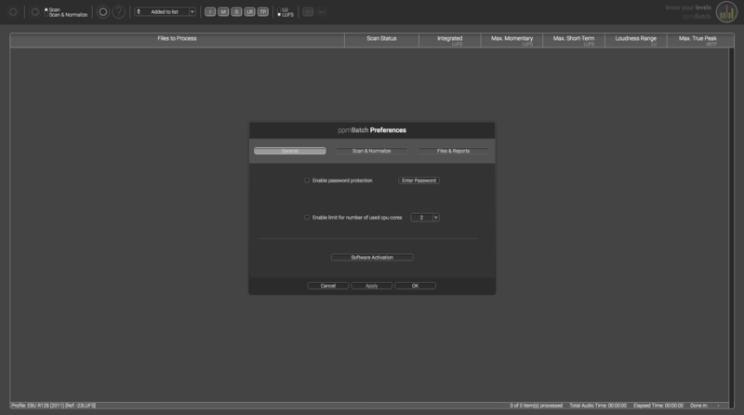
Task: Switch to the Scan & Normalize tab
Action: (x=371, y=151)
